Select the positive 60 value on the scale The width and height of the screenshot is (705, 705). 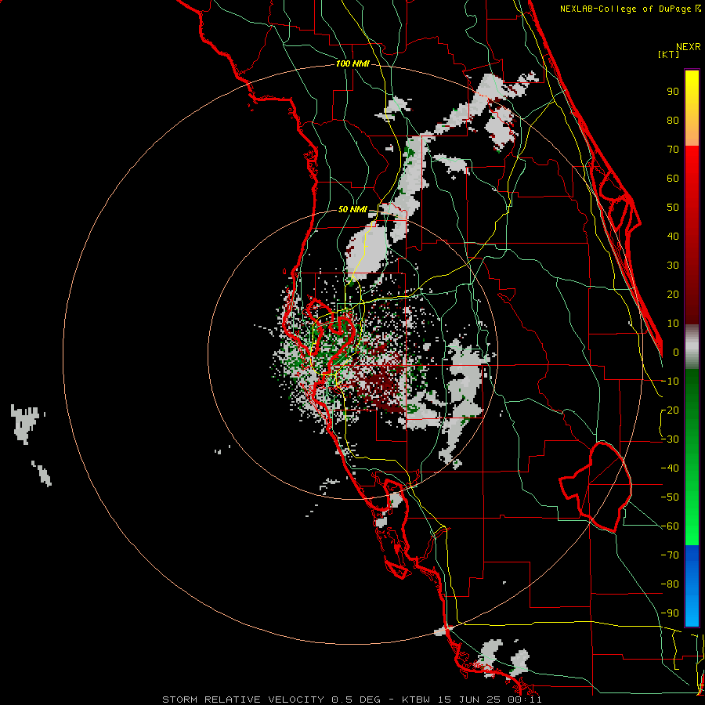(673, 179)
